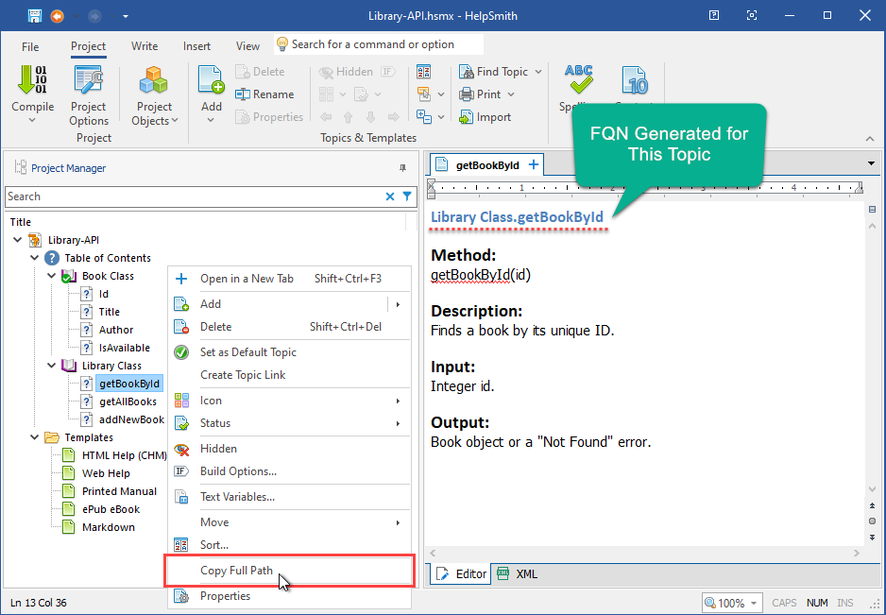Open the dropdown arrow beside the selection icon
886x615 pixels.
441,94
